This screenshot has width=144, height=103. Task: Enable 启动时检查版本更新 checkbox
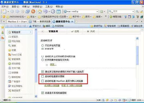coord(42,76)
